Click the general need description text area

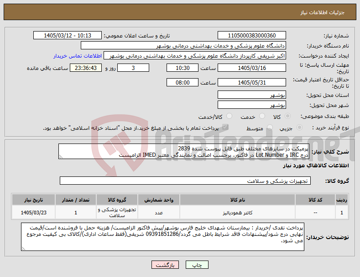(x=184, y=151)
